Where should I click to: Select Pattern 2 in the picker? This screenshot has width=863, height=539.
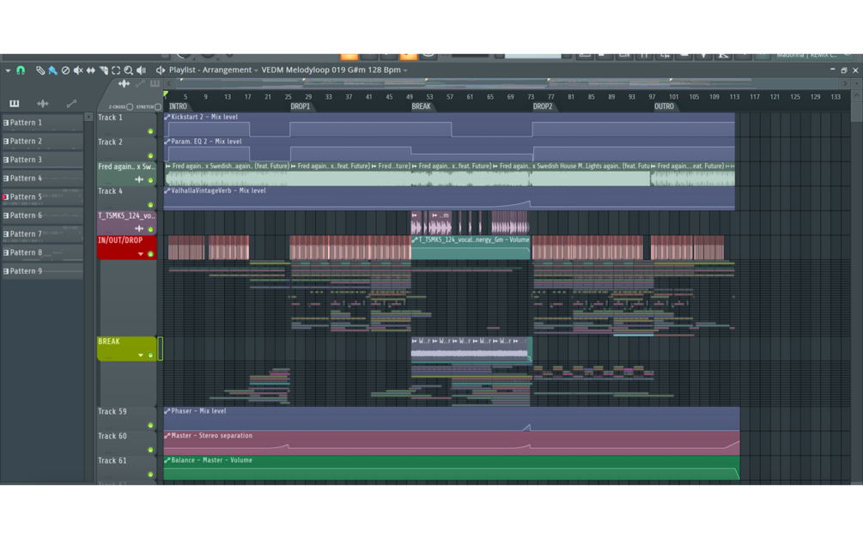(42, 142)
